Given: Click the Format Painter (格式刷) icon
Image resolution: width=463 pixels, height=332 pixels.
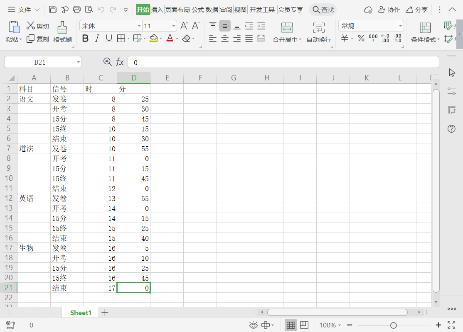Looking at the screenshot, I should pyautogui.click(x=62, y=28).
